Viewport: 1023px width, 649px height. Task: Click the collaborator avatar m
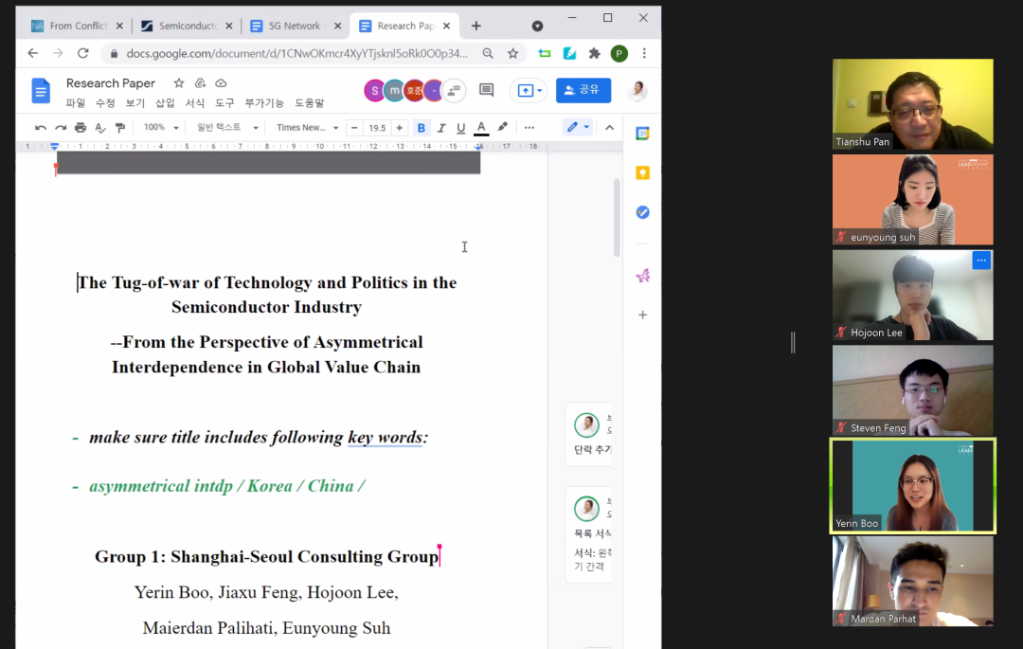394,91
